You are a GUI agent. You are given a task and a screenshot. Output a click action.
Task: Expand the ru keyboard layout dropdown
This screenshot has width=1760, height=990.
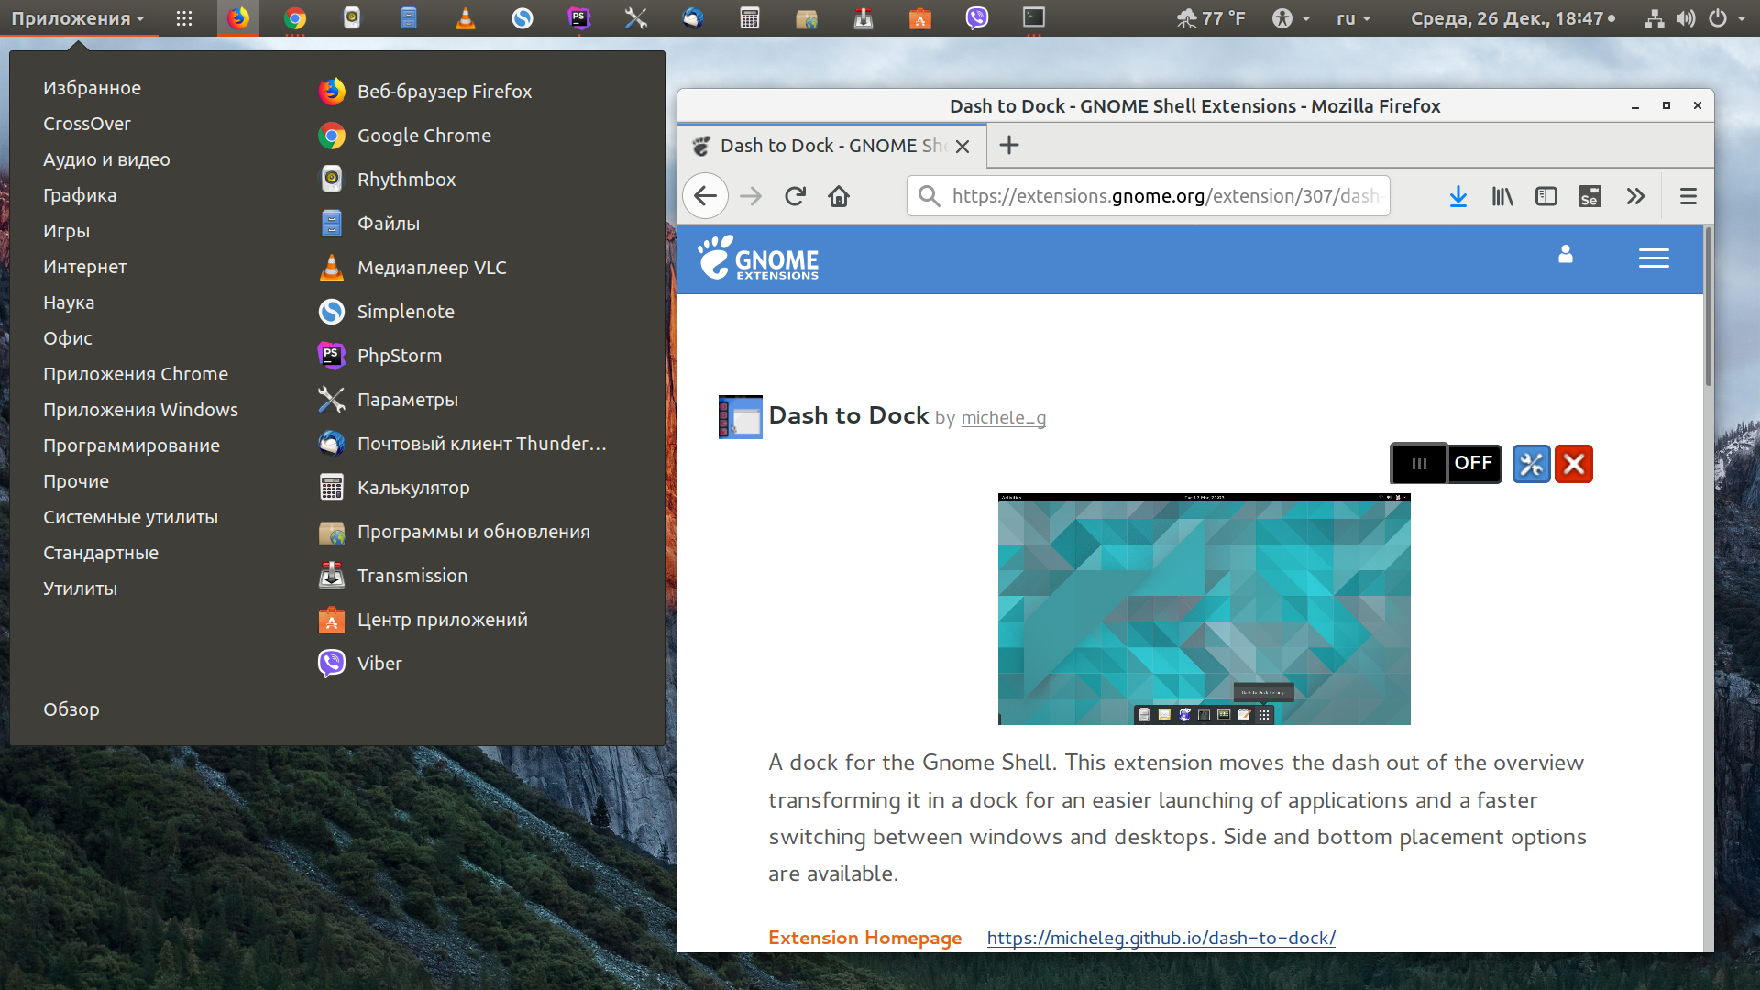(1353, 18)
